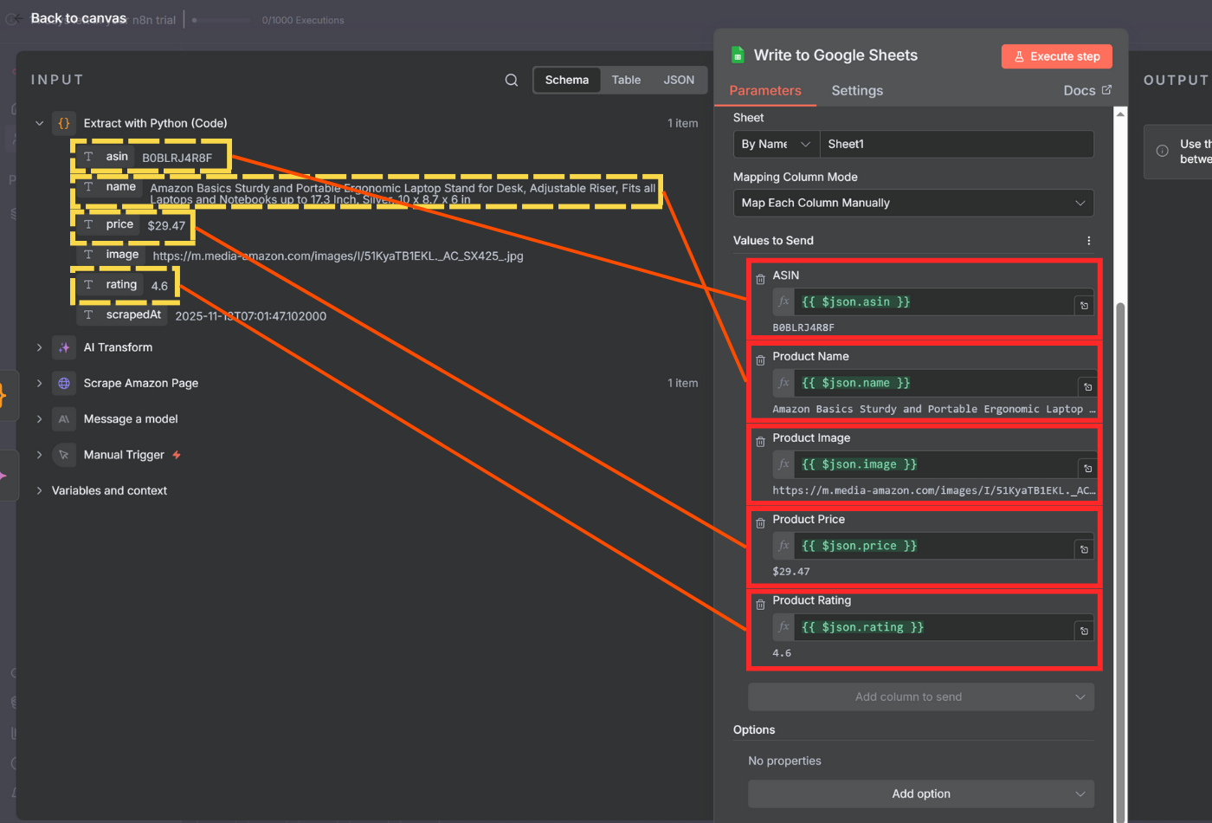Delete the Product Rating column via its trash icon

tap(759, 605)
